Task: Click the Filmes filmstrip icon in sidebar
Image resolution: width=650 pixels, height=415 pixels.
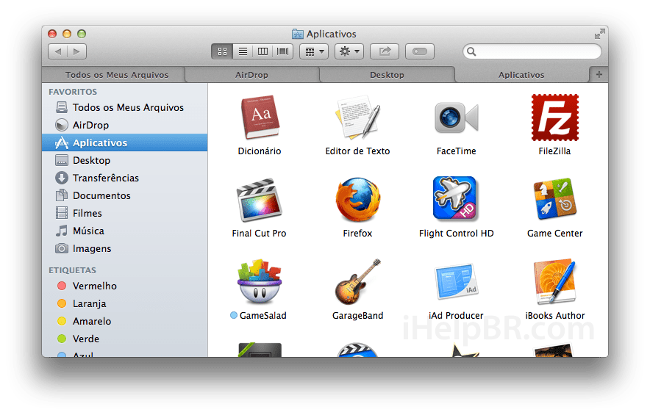Action: coord(62,213)
